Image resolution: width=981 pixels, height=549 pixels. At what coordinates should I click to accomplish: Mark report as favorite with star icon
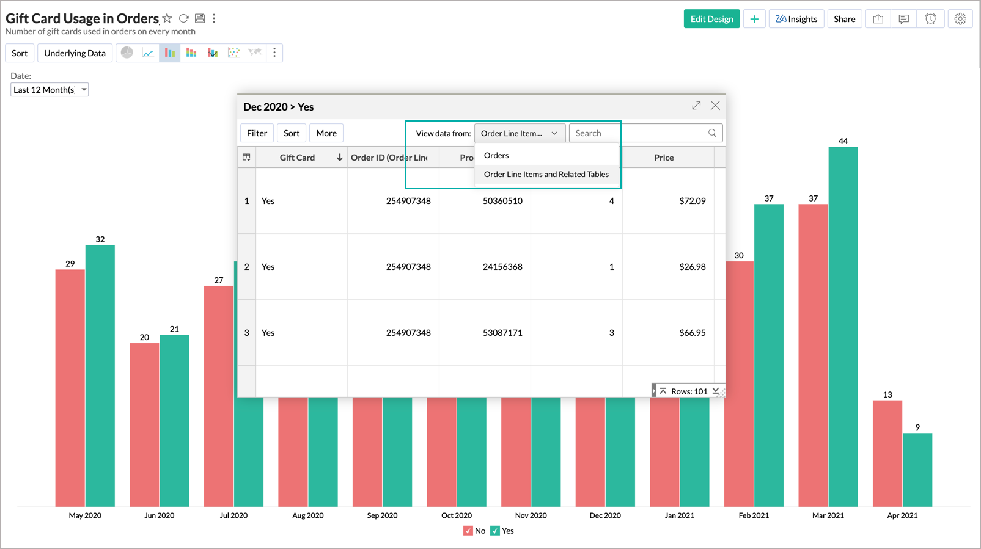tap(167, 18)
